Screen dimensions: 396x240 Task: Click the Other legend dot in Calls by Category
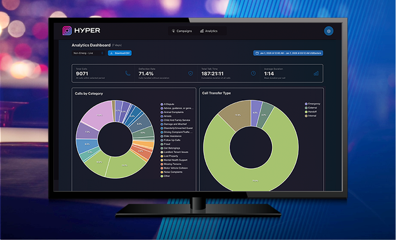(162, 176)
